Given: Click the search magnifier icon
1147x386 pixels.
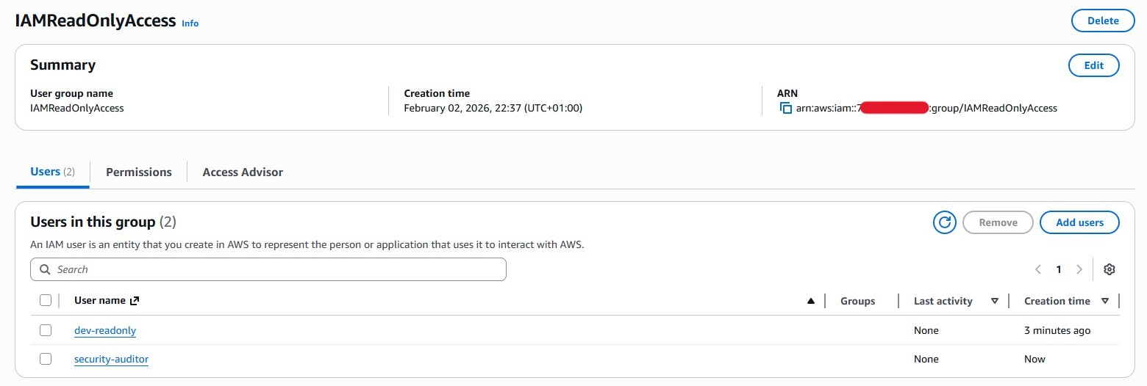Looking at the screenshot, I should point(45,269).
